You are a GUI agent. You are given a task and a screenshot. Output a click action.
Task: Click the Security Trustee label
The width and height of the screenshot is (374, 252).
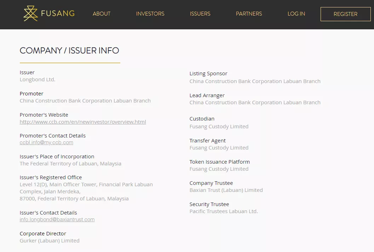click(x=209, y=204)
